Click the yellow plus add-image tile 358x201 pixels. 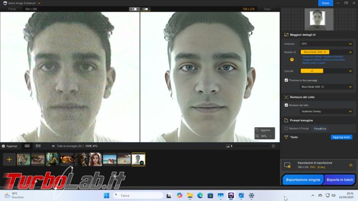pyautogui.click(x=9, y=160)
